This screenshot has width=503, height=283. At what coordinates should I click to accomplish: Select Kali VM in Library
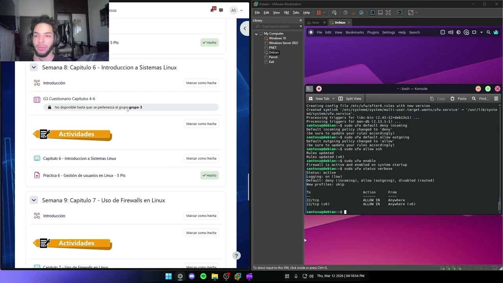(x=271, y=62)
